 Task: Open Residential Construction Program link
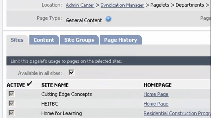[177, 113]
